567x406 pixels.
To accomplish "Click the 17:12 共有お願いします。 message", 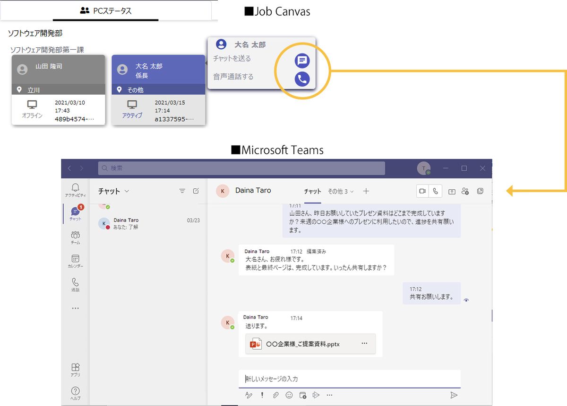I will (432, 293).
